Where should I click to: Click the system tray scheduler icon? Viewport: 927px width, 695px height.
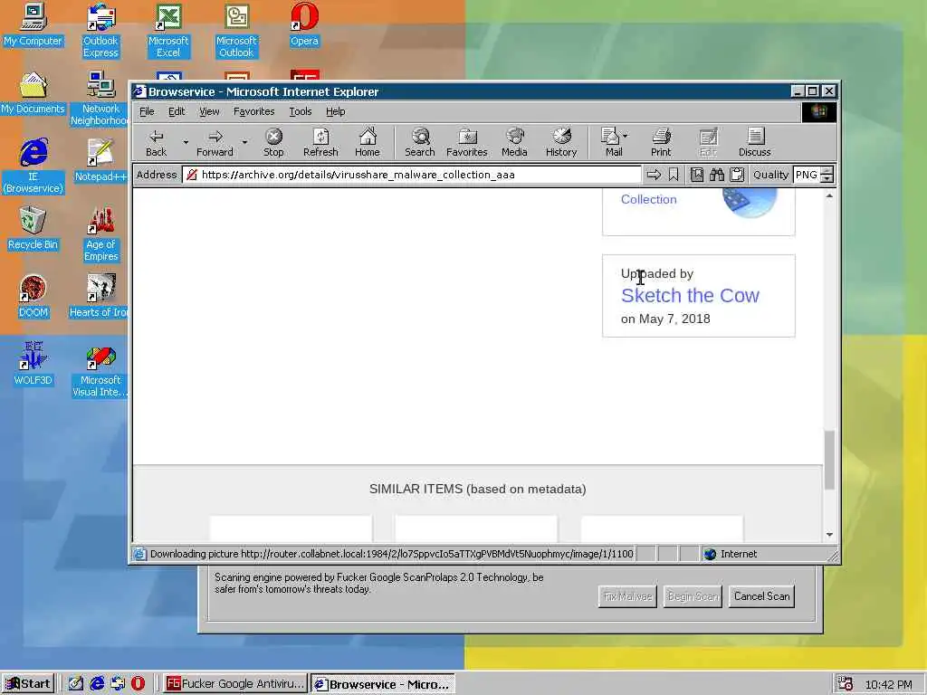point(845,684)
